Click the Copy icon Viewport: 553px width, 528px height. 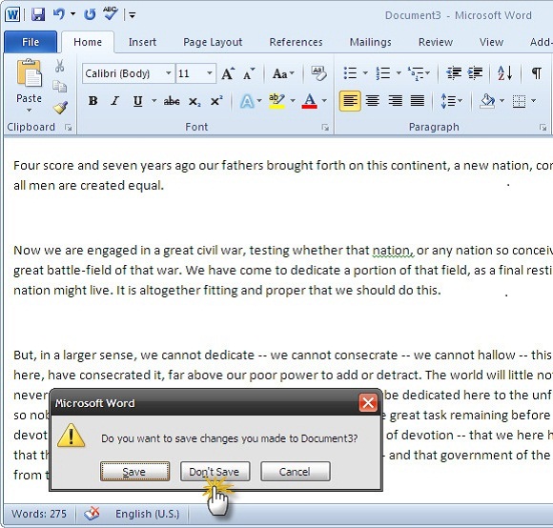click(60, 87)
